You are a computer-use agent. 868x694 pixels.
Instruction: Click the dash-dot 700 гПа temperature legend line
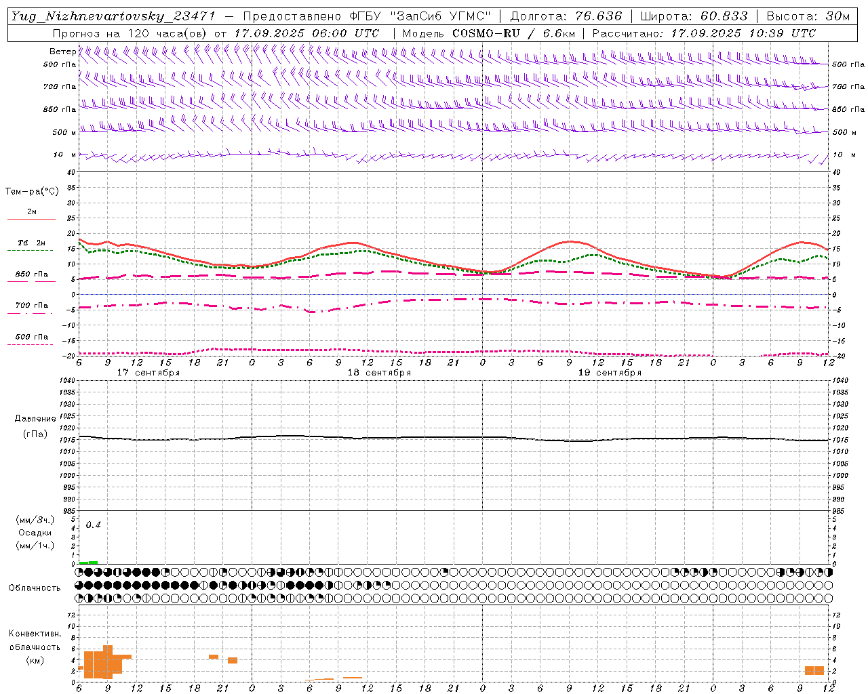(31, 312)
